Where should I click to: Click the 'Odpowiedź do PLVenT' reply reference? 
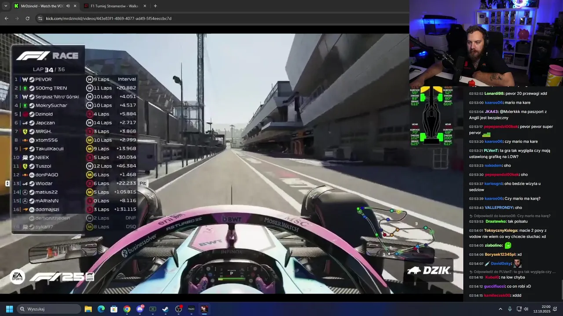(x=512, y=272)
